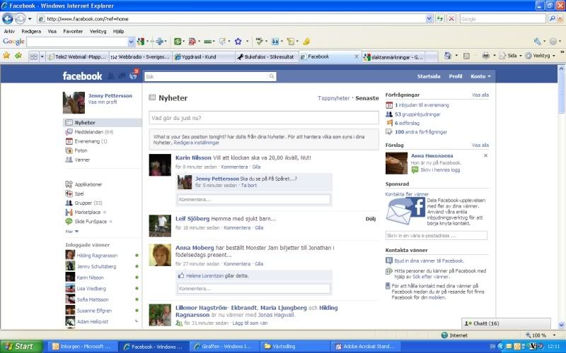
Task: Click Gilla under Karin Nilsson's post
Action: (256, 167)
